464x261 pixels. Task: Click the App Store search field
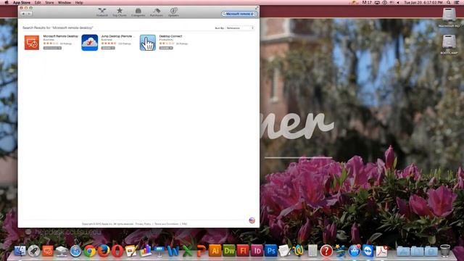coord(239,14)
